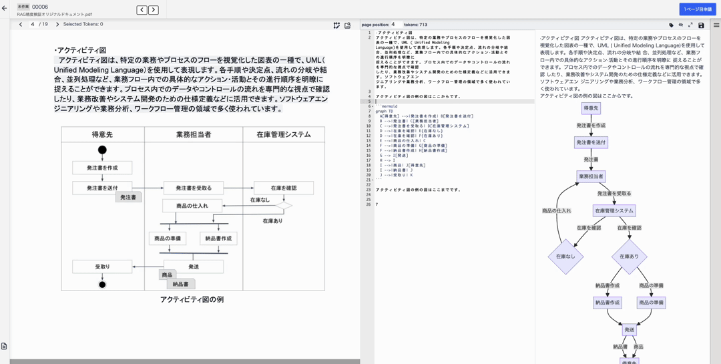The image size is (721, 364).
Task: Click the page position input field
Action: 393,25
